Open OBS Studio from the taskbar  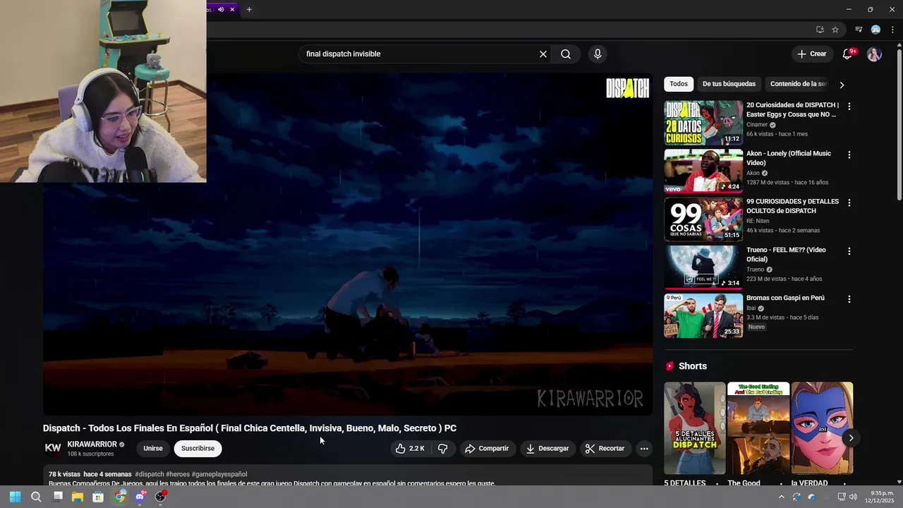point(160,497)
